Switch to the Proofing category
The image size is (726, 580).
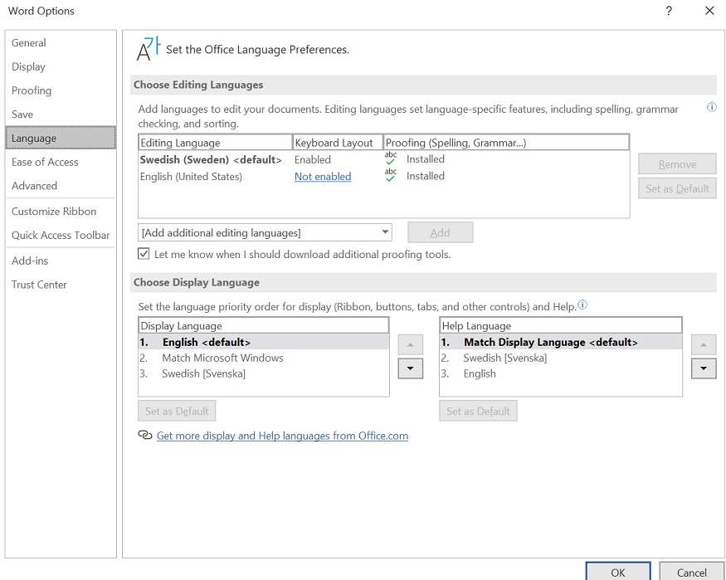pos(61,90)
